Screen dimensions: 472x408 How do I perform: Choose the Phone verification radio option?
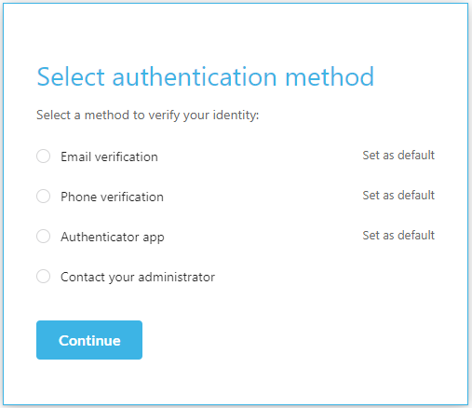click(x=43, y=197)
